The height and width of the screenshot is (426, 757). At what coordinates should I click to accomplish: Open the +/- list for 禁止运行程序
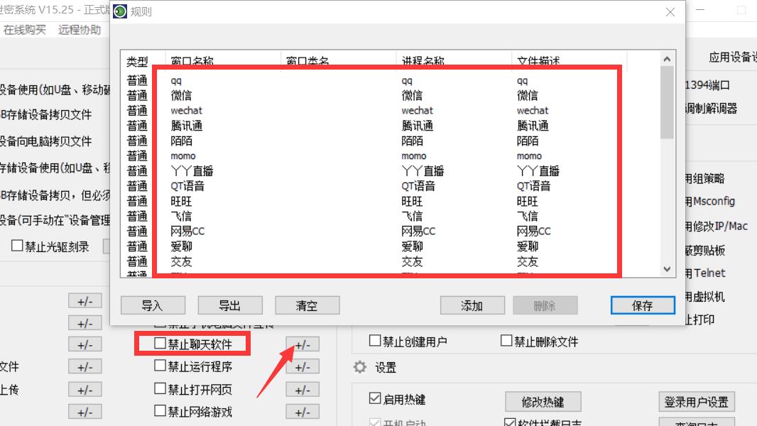point(303,367)
